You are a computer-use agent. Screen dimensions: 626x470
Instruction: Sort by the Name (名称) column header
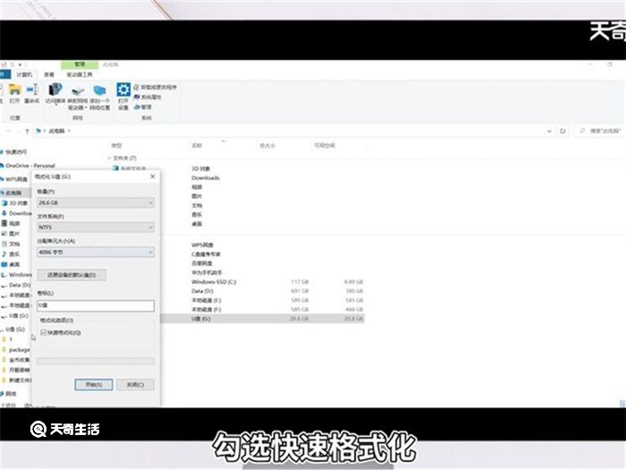pos(197,146)
